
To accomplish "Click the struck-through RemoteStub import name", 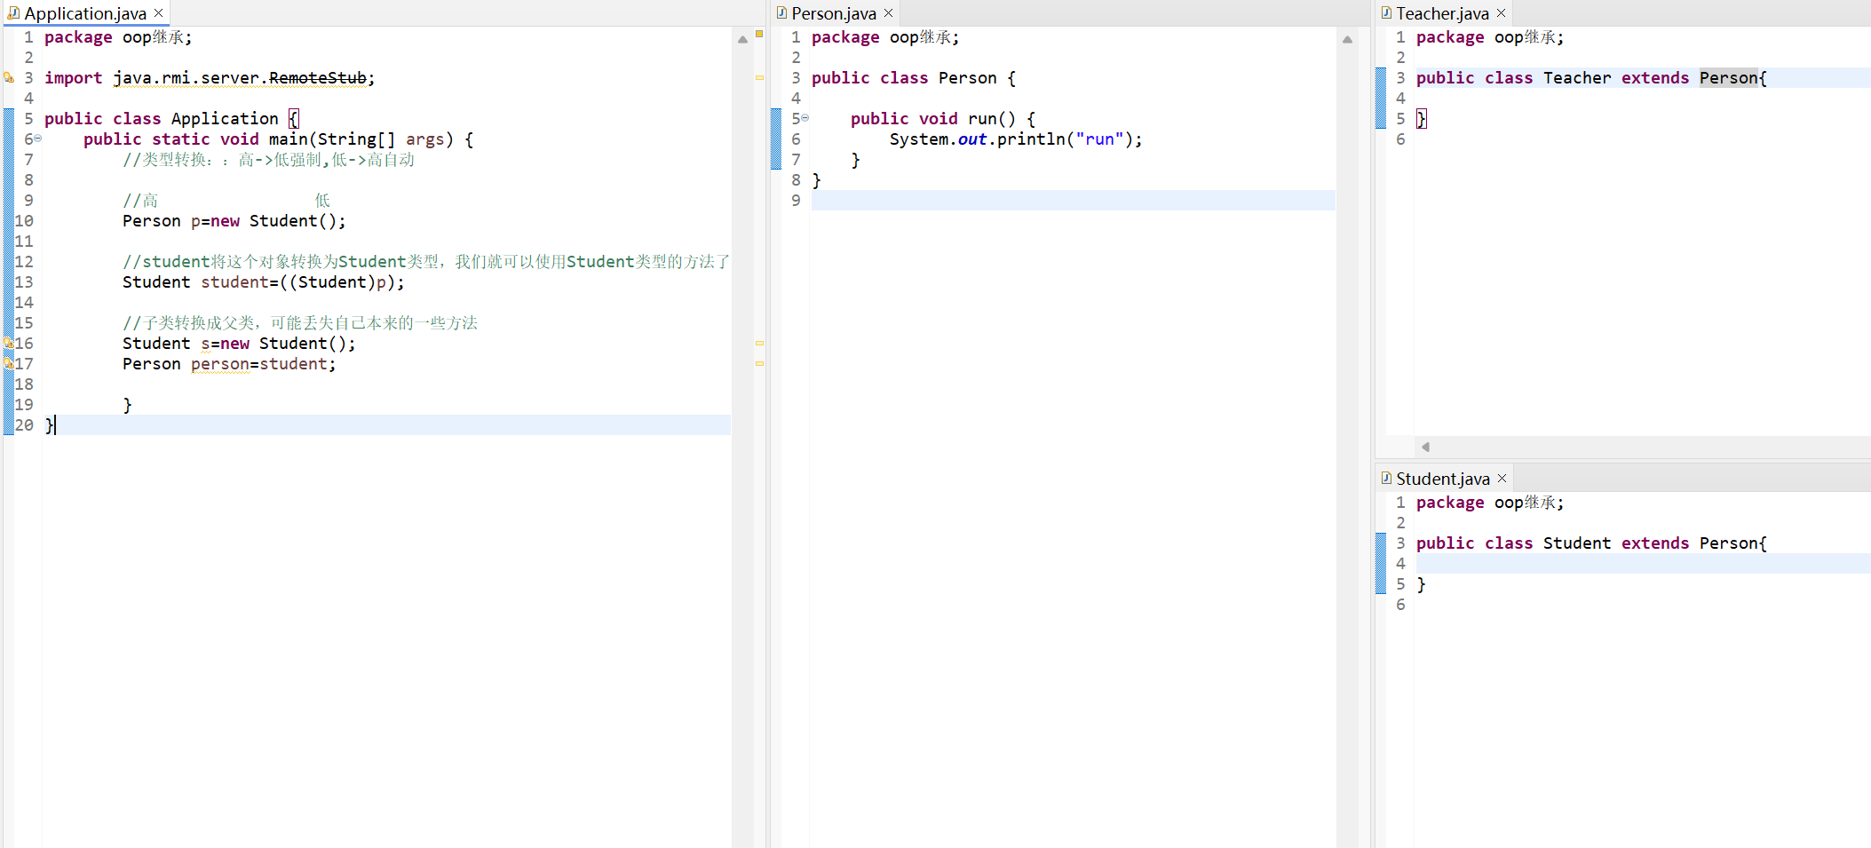I will point(318,78).
